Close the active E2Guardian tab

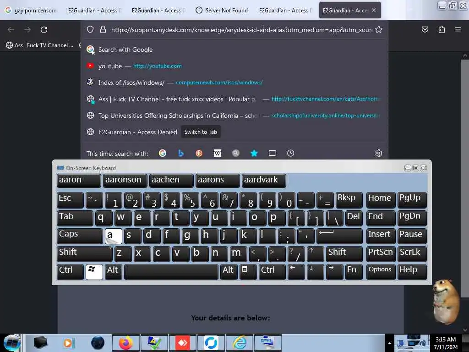pyautogui.click(x=374, y=10)
